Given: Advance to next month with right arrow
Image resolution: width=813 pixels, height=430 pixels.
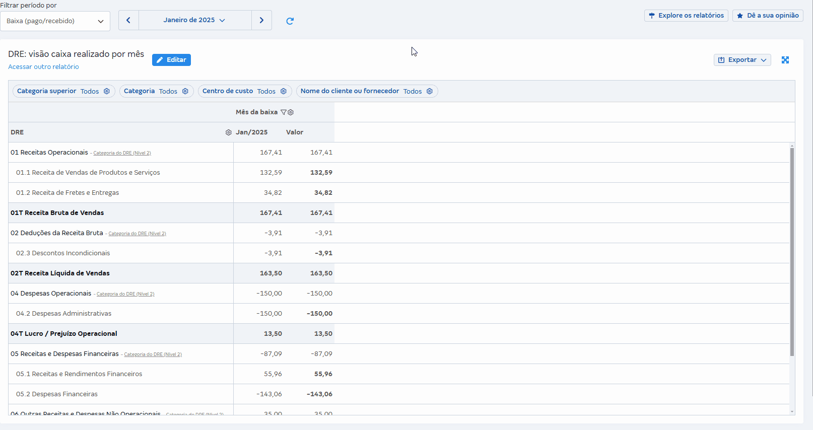Looking at the screenshot, I should [x=261, y=20].
